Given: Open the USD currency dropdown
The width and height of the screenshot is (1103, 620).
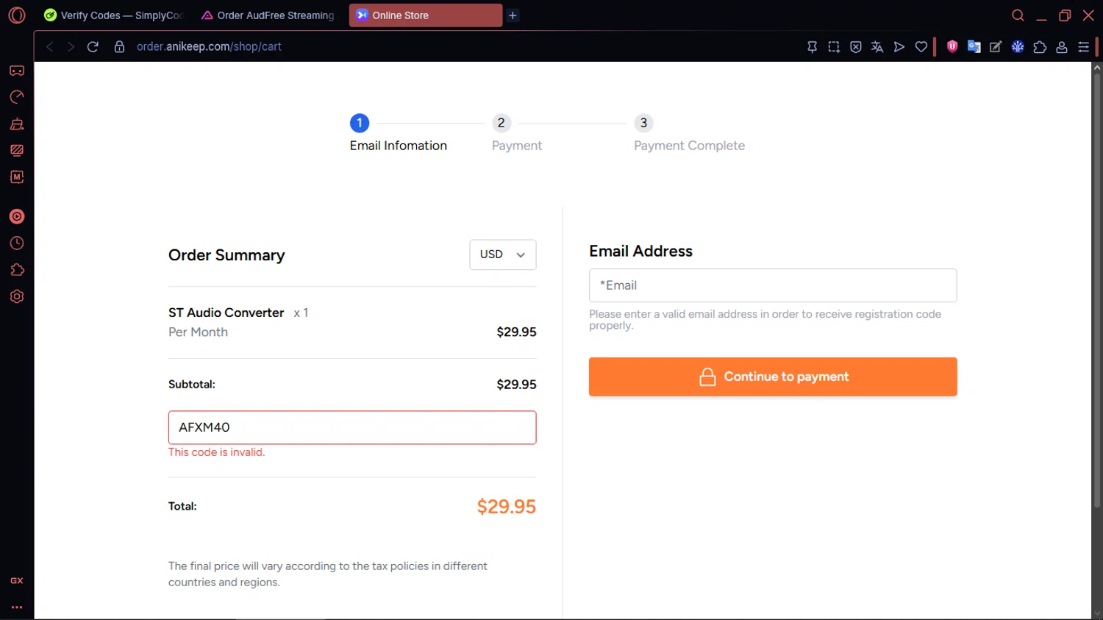Looking at the screenshot, I should (x=503, y=254).
